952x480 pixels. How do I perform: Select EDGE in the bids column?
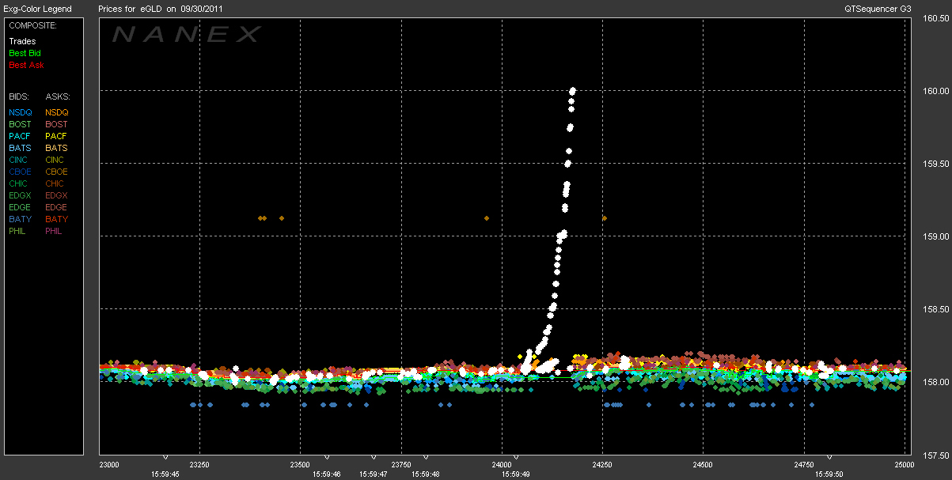21,207
